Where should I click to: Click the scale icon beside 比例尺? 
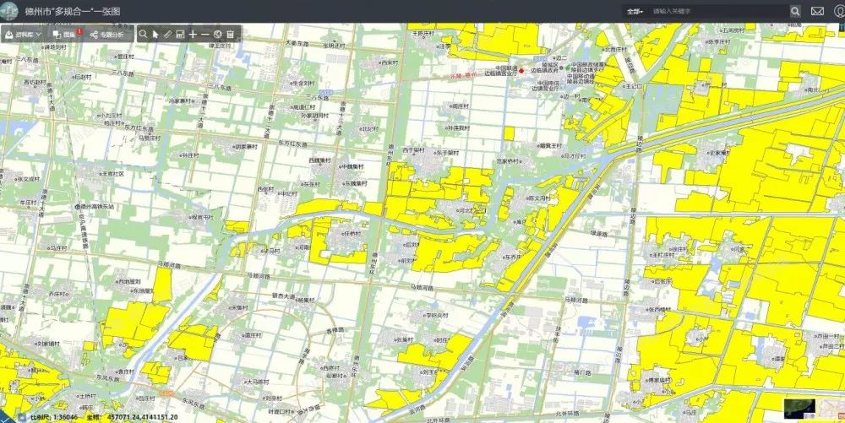coord(22,417)
